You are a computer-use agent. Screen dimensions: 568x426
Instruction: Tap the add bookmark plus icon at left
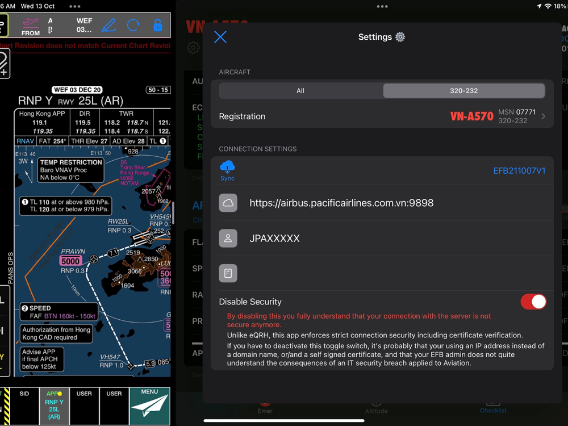point(3,64)
